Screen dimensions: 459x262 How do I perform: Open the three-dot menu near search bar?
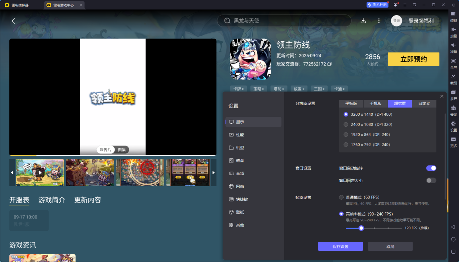click(379, 21)
